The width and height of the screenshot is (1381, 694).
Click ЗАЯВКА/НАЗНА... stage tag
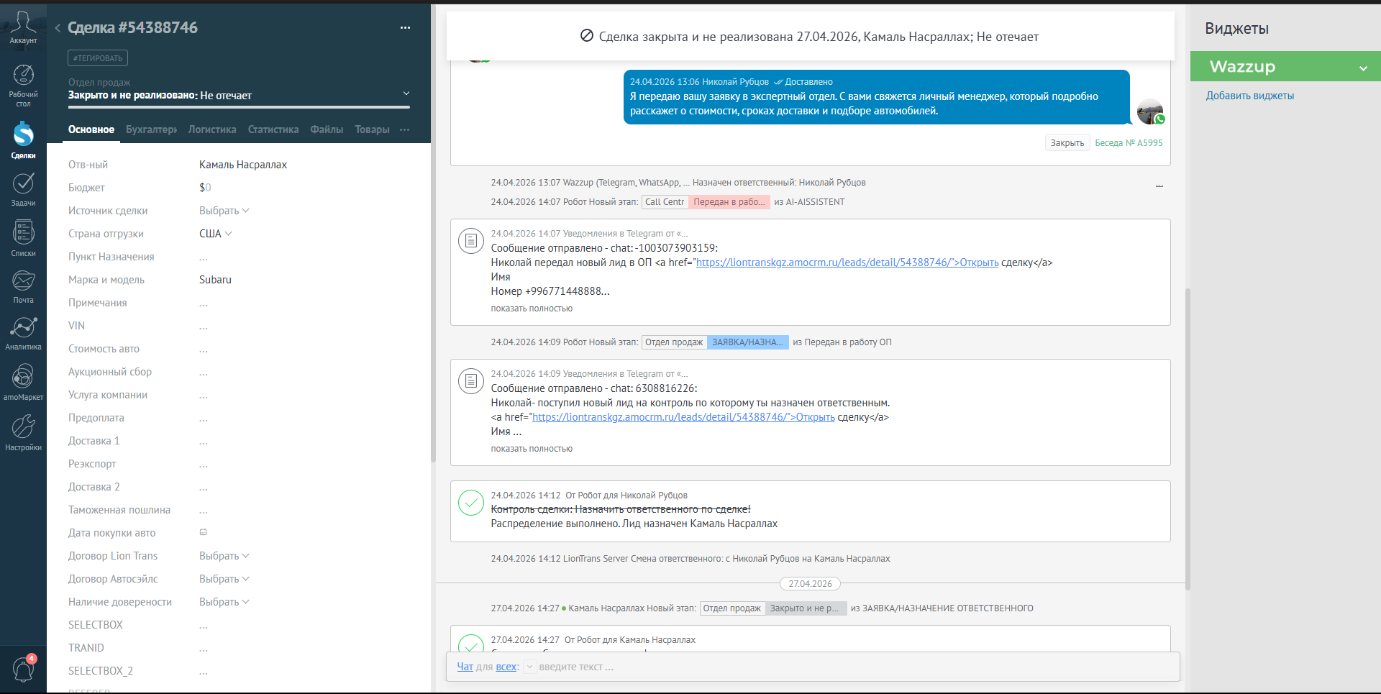[747, 342]
